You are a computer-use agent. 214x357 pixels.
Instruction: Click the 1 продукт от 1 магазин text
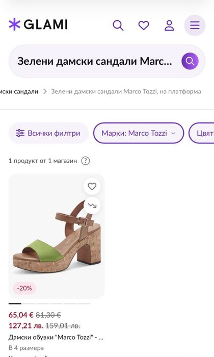43,161
